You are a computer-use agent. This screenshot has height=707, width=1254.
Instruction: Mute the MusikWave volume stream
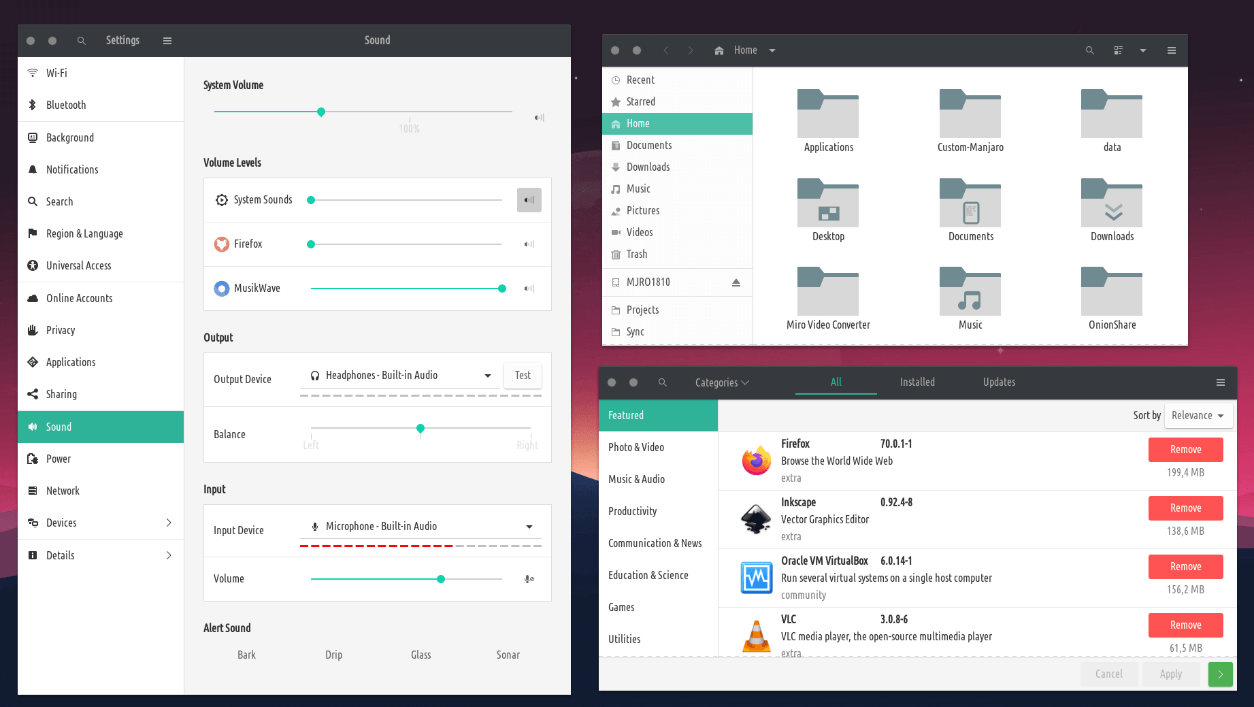[x=529, y=289]
